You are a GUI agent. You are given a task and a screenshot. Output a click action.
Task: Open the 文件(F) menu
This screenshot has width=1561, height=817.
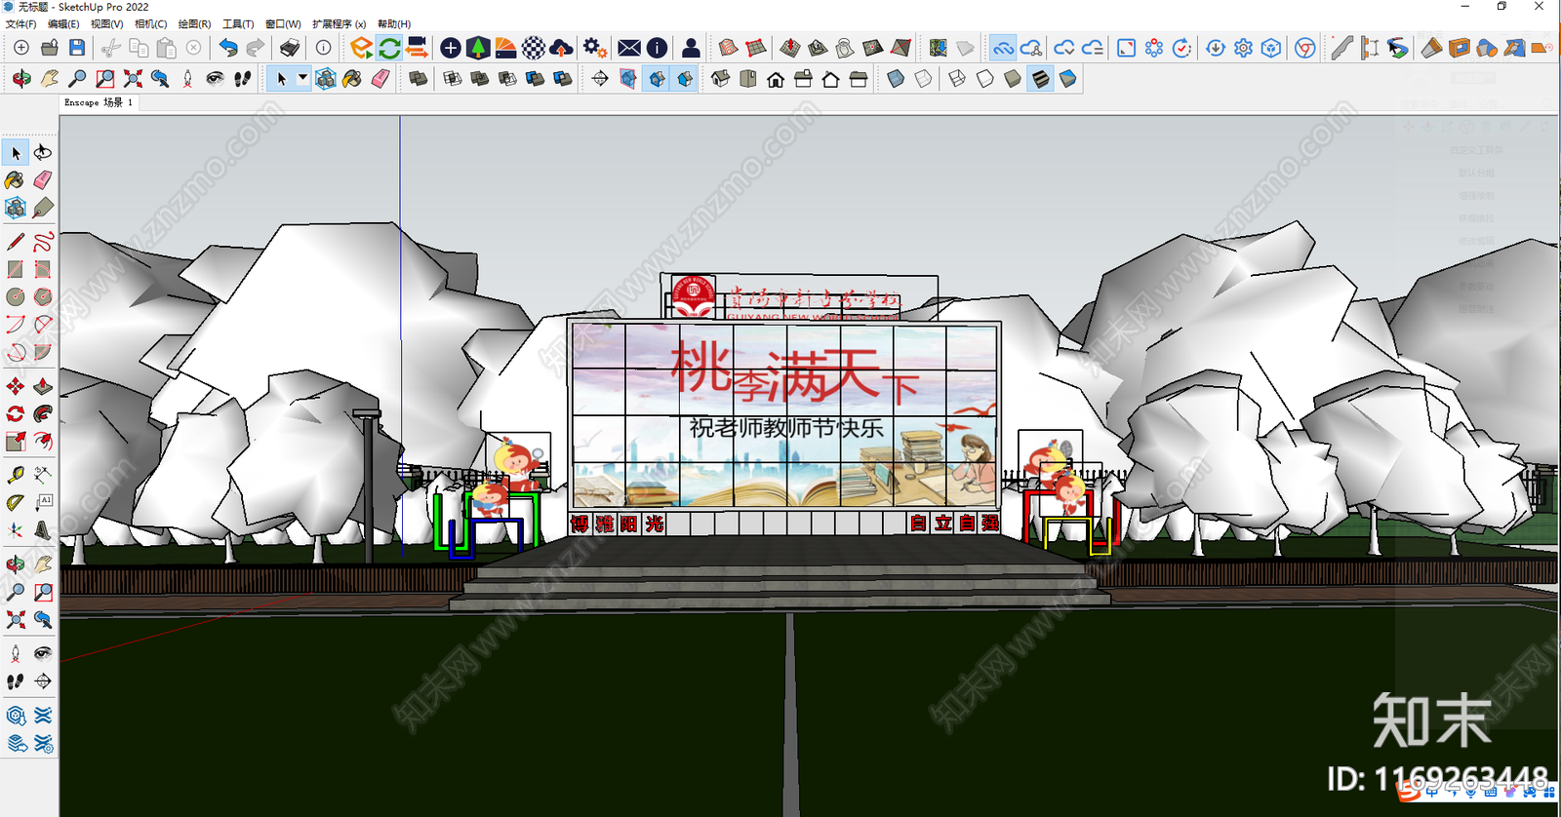21,23
